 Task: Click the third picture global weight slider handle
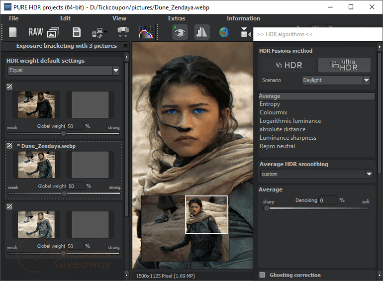point(63,254)
